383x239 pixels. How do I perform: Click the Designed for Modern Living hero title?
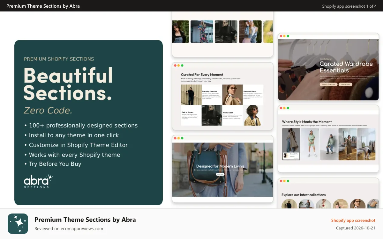(x=220, y=166)
